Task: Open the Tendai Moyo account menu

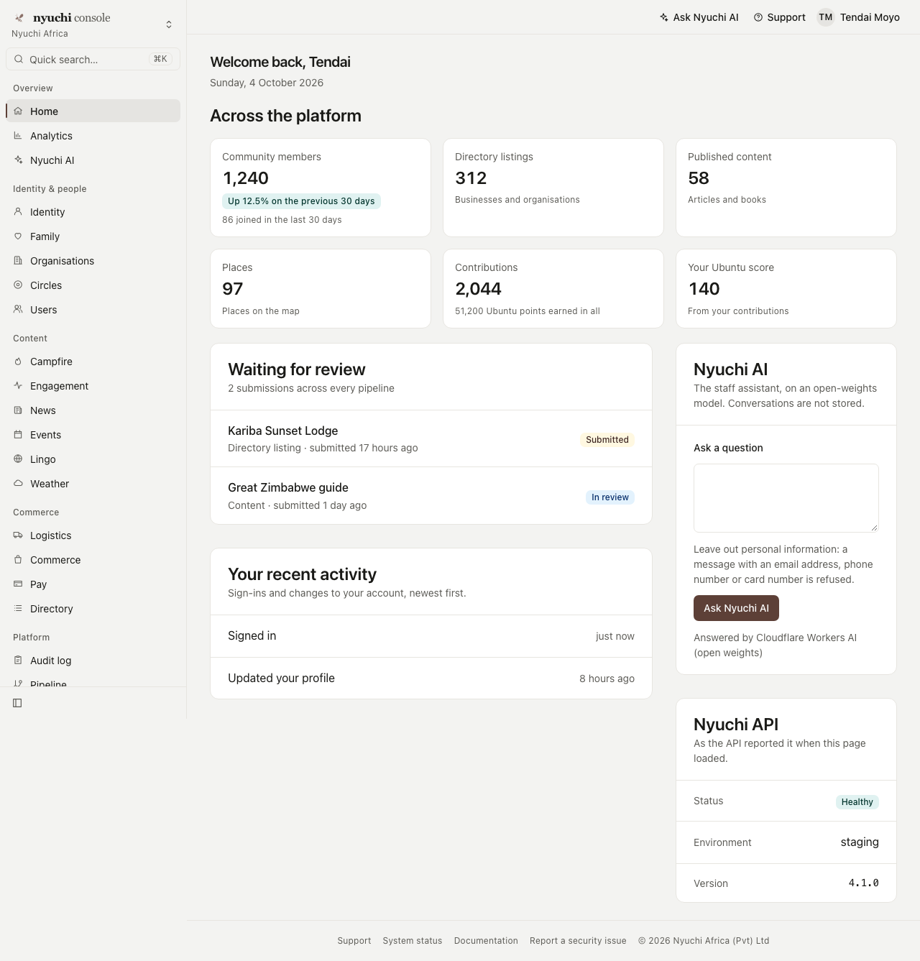Action: pyautogui.click(x=858, y=17)
